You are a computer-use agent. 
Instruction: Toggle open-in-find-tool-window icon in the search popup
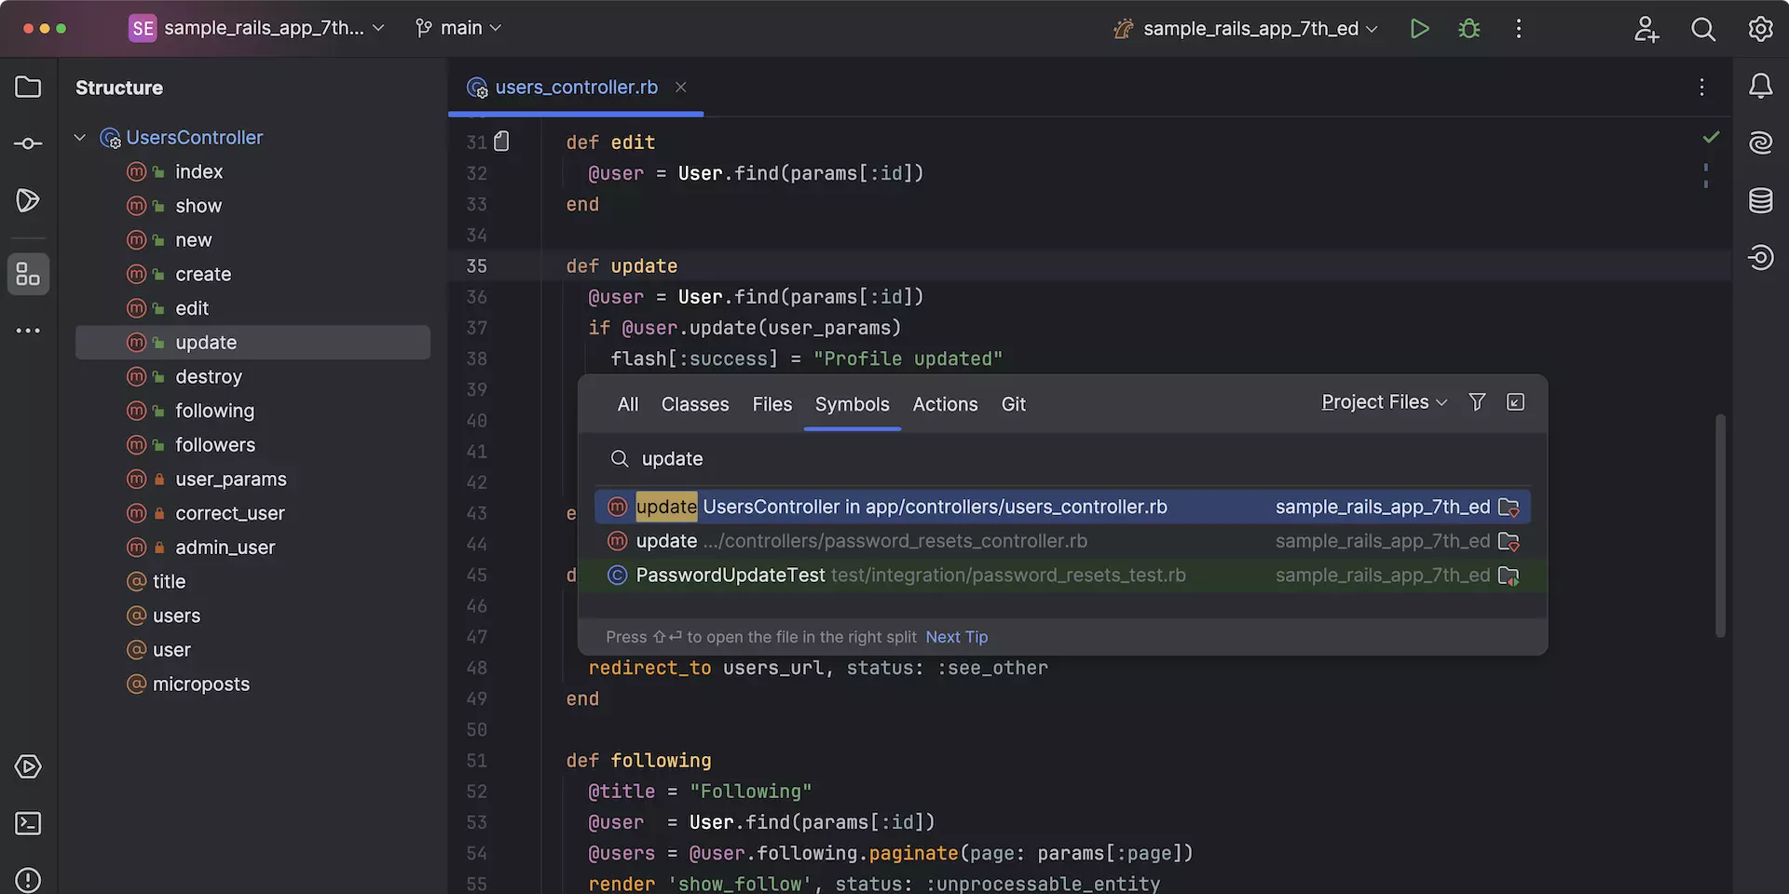click(x=1516, y=402)
